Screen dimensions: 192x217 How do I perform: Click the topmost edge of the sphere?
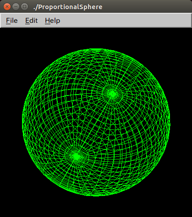96,49
